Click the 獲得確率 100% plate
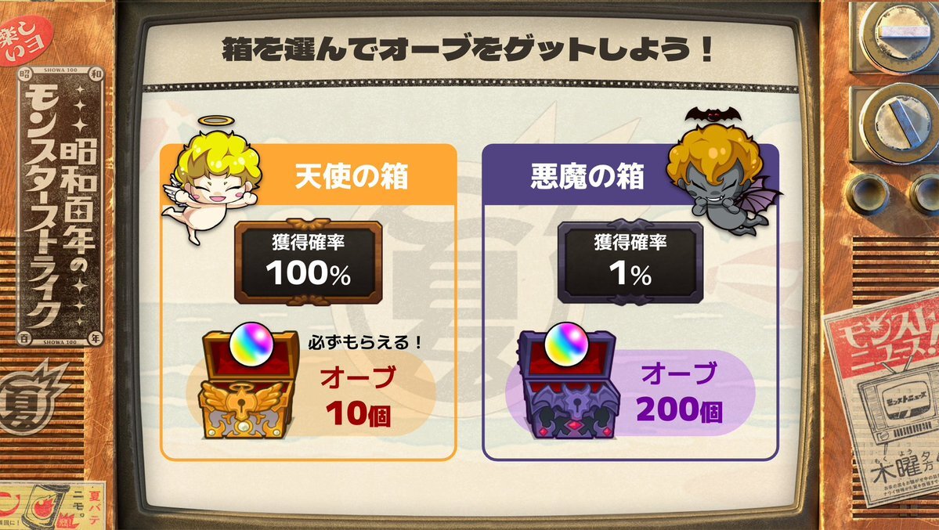Screen dimensions: 939x530 point(309,261)
